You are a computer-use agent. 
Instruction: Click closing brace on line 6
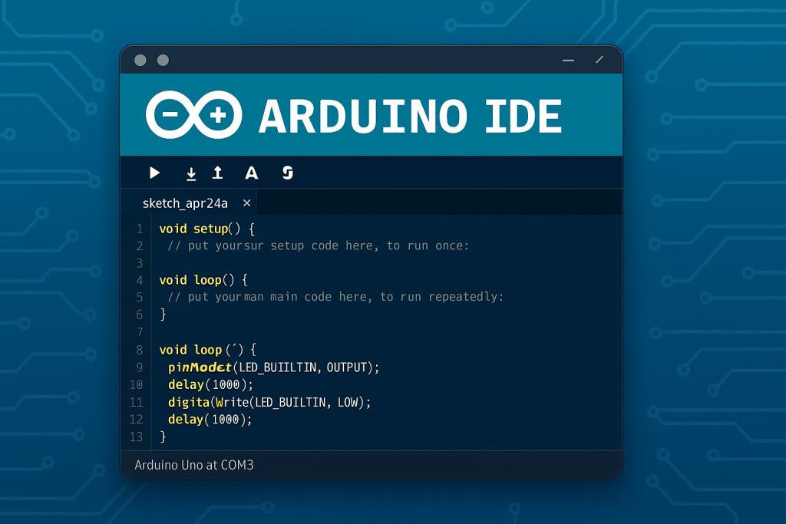[163, 314]
